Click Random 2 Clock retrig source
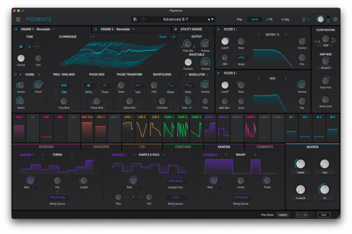 point(176,197)
